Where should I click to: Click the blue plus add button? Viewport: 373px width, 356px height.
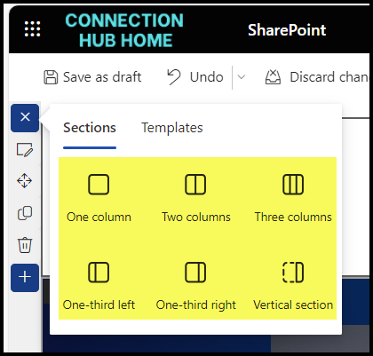(25, 278)
